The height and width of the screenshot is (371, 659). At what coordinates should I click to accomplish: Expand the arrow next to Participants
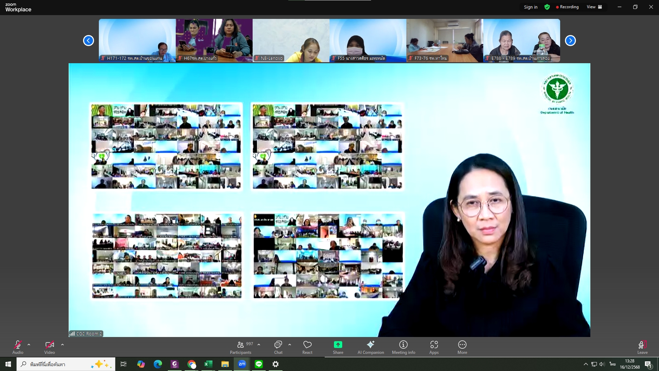[259, 345]
